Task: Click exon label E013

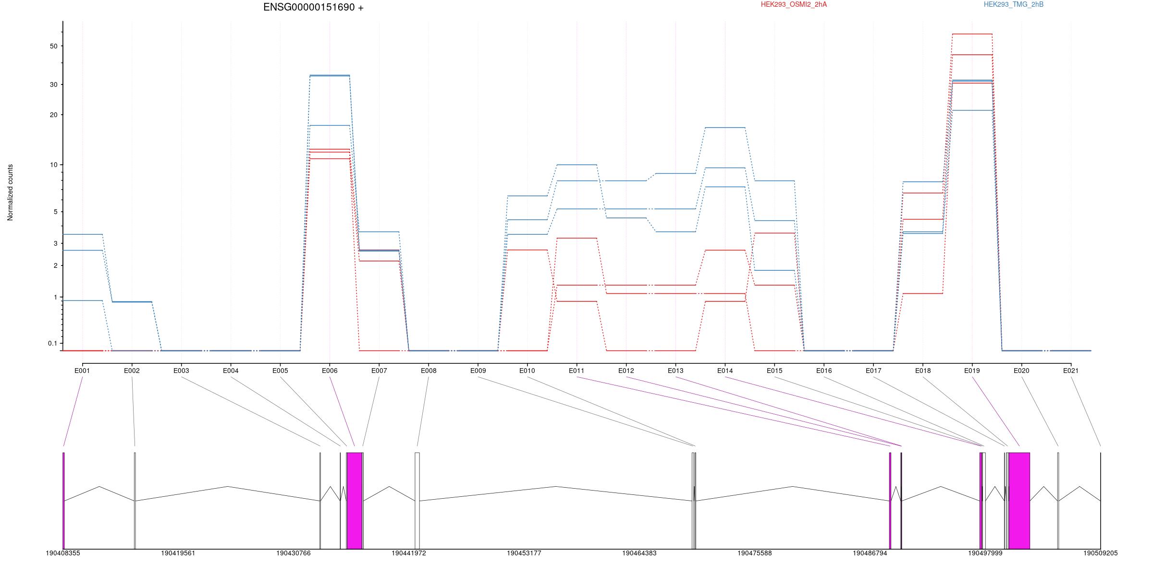Action: point(675,371)
